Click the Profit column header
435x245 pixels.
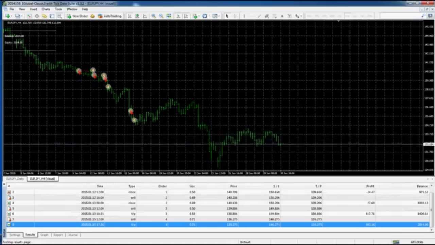[370, 186]
